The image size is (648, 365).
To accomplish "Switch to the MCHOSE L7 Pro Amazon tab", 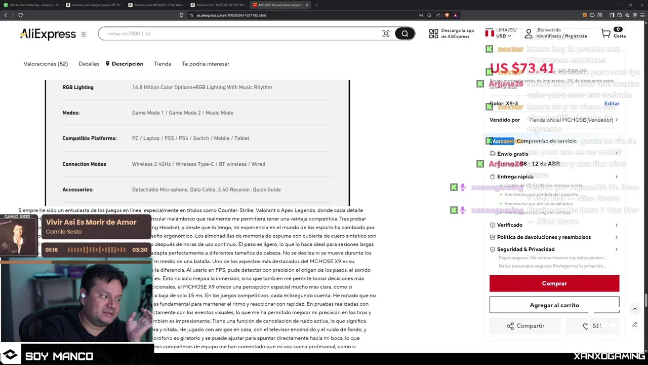I will click(x=156, y=5).
